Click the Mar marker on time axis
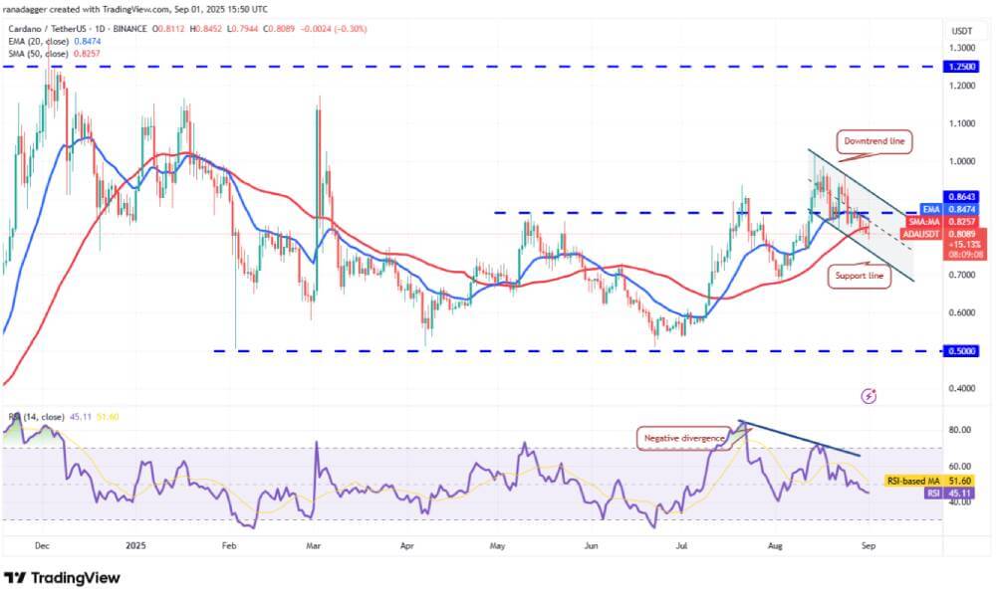 pyautogui.click(x=313, y=545)
